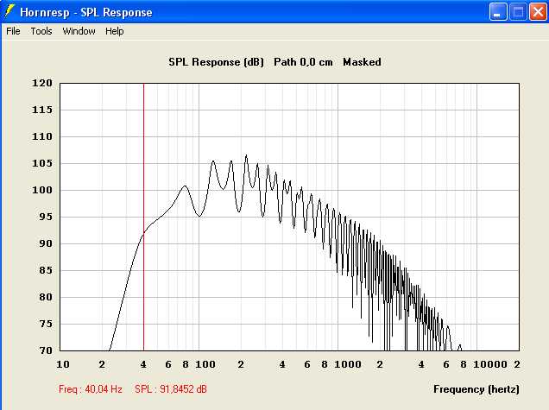Click the 10000 Hz frequency axis label
Image resolution: width=549 pixels, height=410 pixels.
point(490,364)
